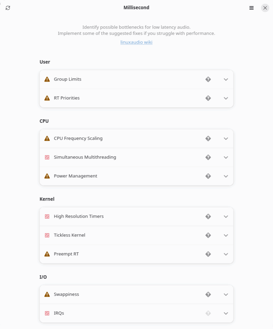
Task: Click the Power Management help icon
Action: pyautogui.click(x=208, y=176)
